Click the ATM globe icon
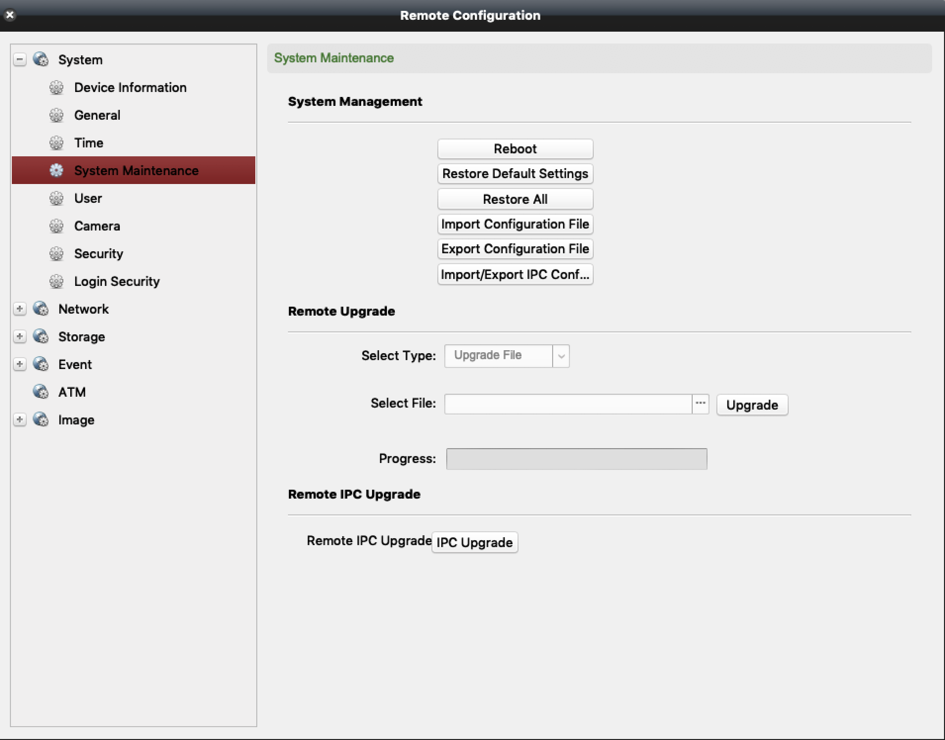Image resolution: width=945 pixels, height=740 pixels. 41,392
